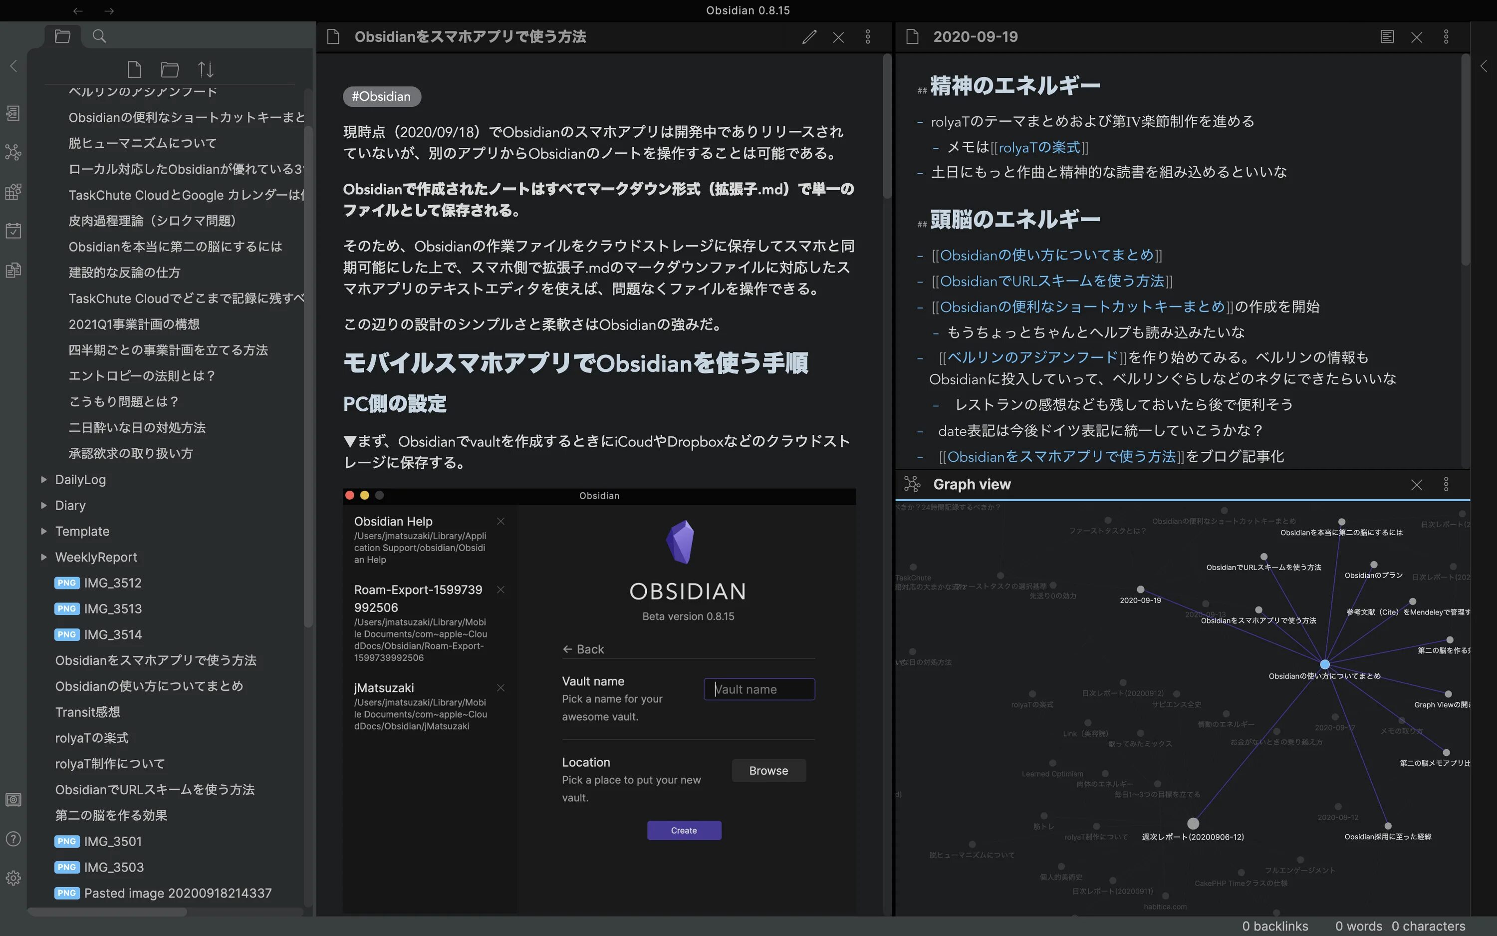Follow link [[ベルリンのアジアンフード]]
1497x936 pixels.
coord(1032,357)
